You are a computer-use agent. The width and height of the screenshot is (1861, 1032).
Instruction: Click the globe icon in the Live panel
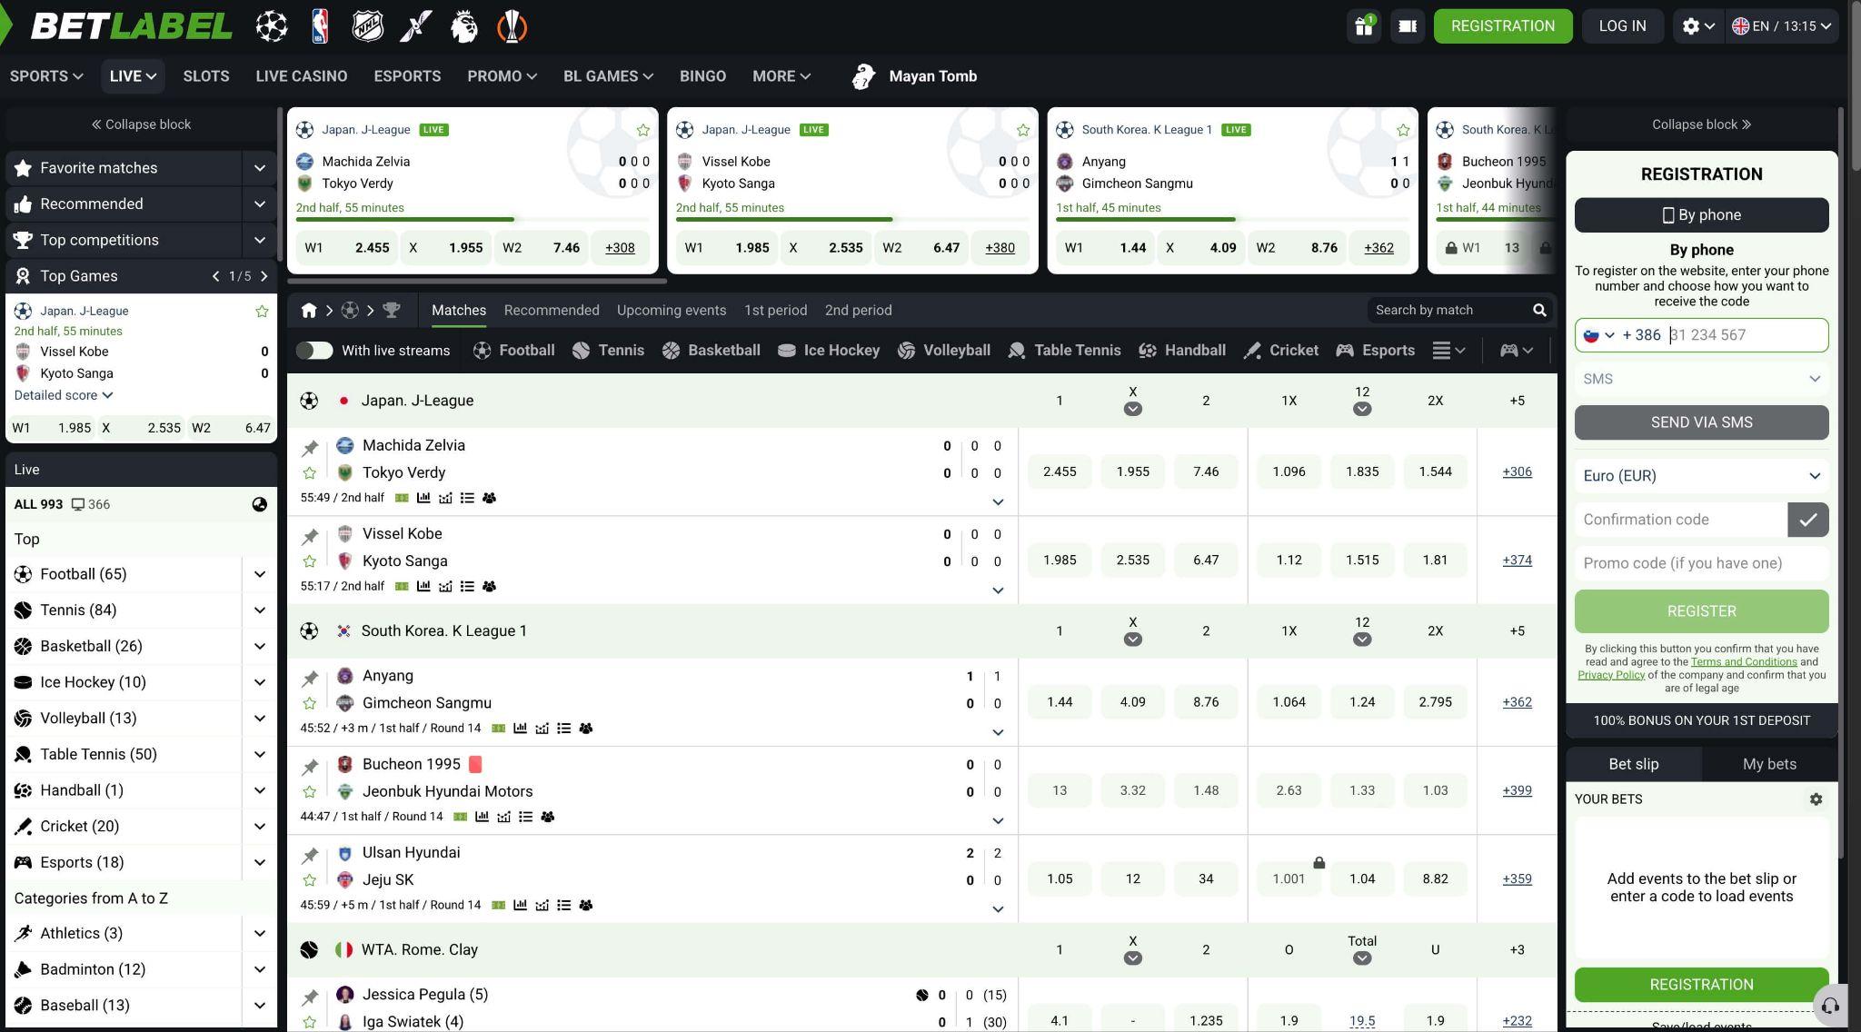[260, 504]
